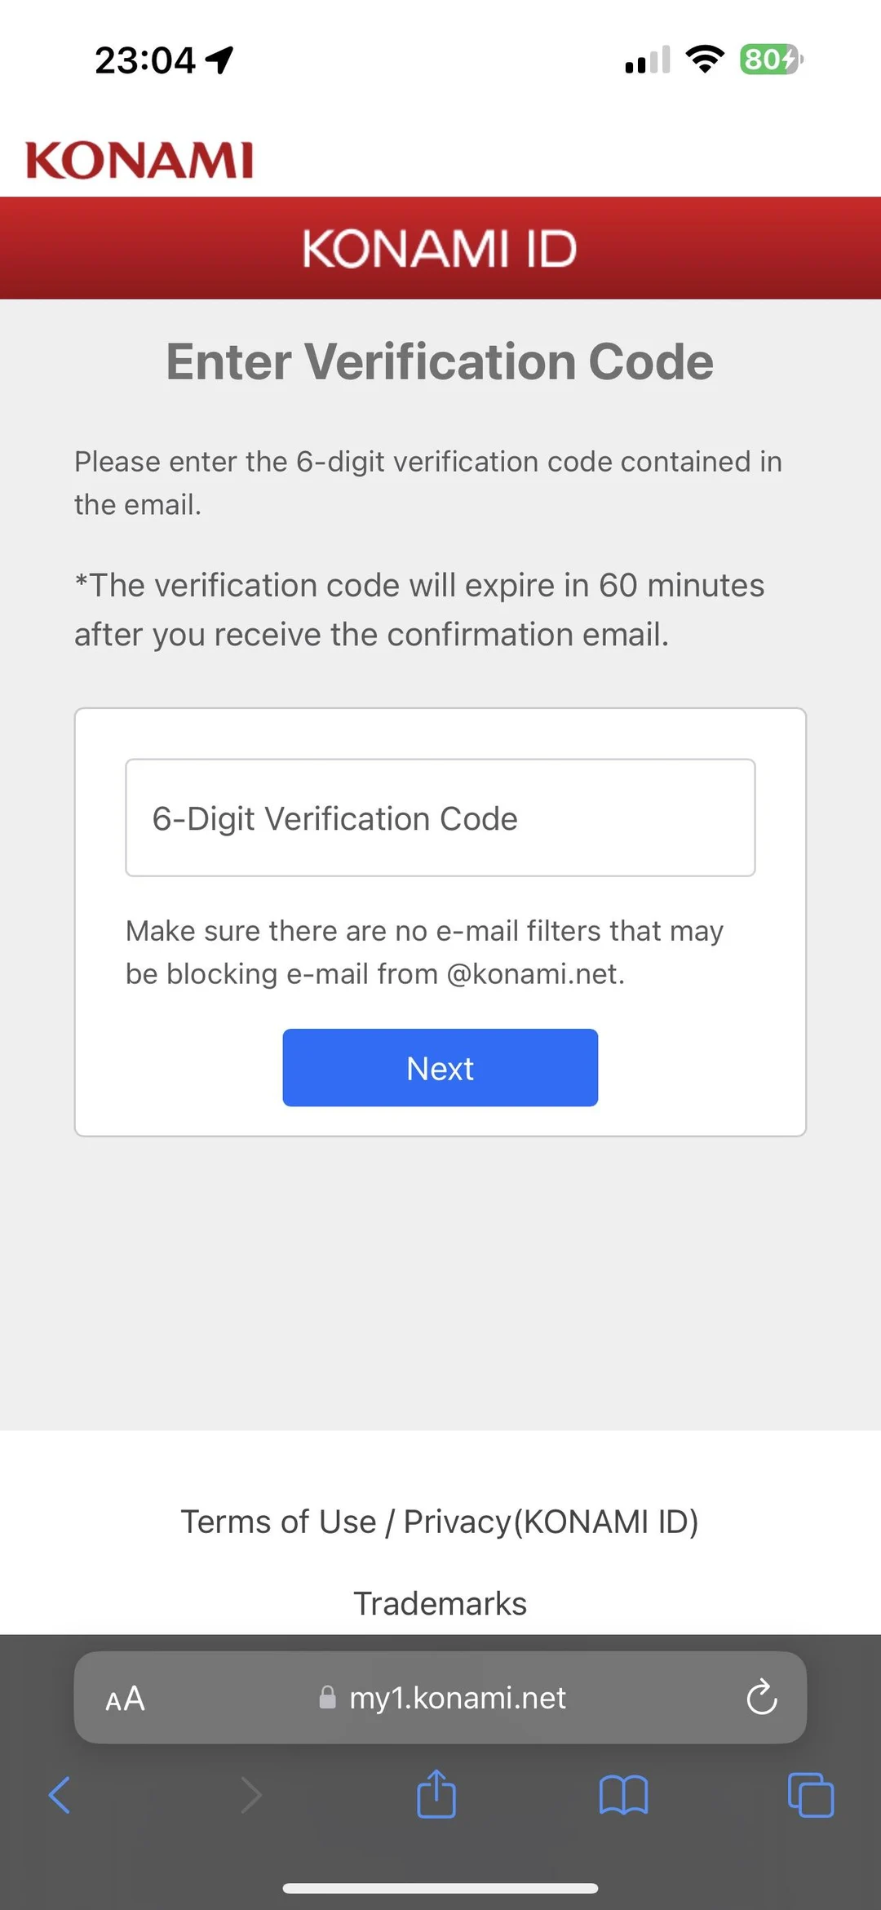
Task: Tap the my1.konami.net address bar
Action: tap(456, 1699)
